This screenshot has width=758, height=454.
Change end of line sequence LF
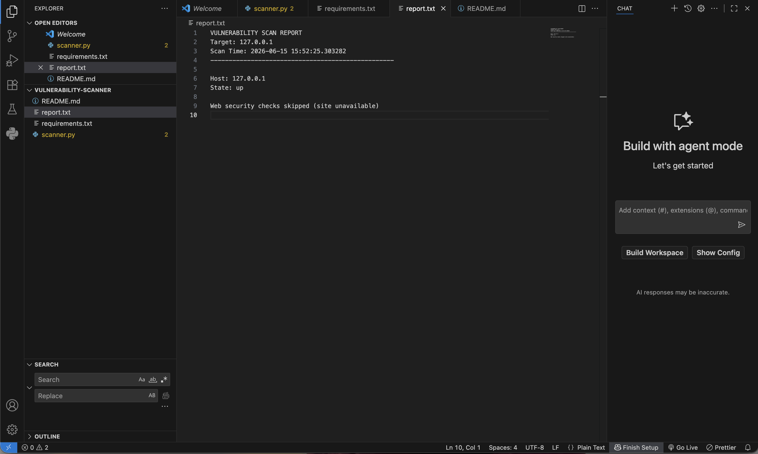click(x=556, y=447)
